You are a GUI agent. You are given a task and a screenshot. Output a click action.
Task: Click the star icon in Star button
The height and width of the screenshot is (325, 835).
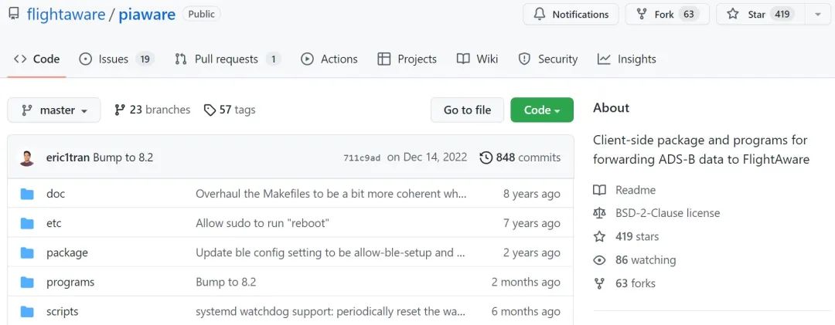(x=733, y=15)
